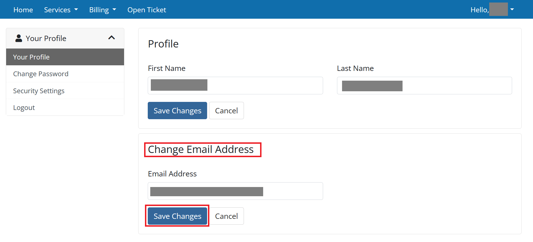Open Security Settings from the sidebar
Viewport: 533px width, 242px height.
click(x=39, y=90)
